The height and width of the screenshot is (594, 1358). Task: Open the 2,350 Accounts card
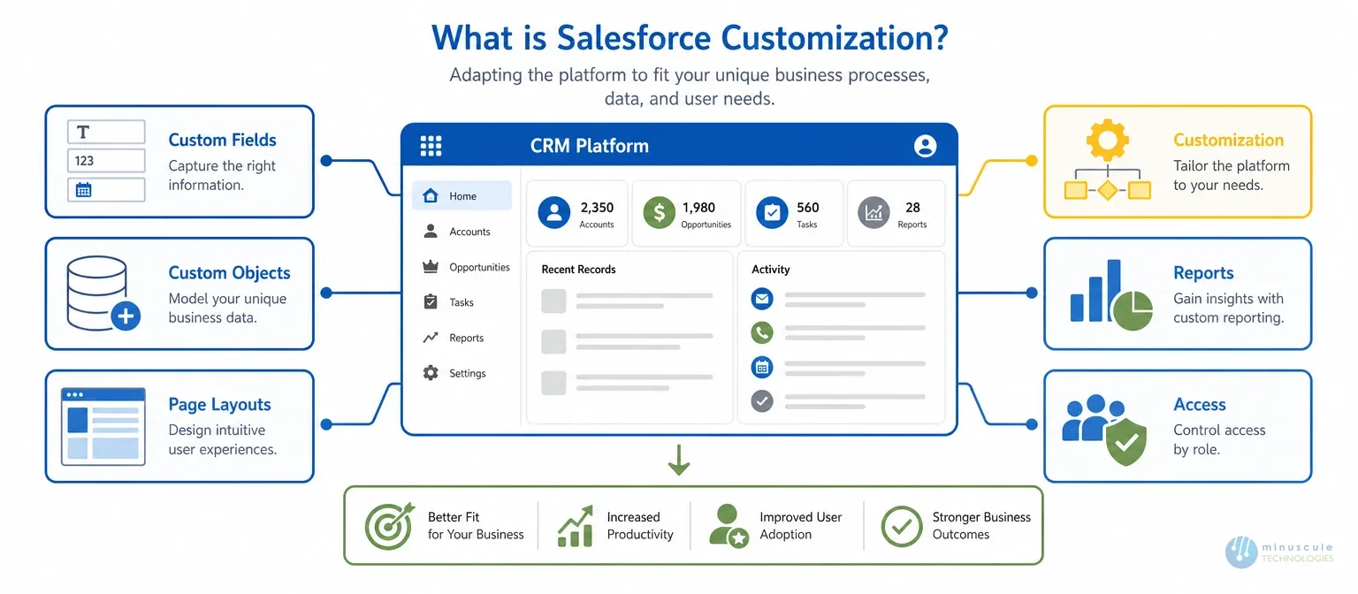pos(577,213)
